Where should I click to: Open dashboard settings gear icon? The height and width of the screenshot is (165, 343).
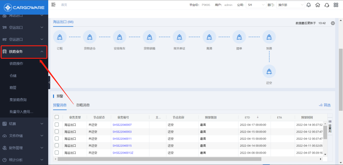(333, 23)
